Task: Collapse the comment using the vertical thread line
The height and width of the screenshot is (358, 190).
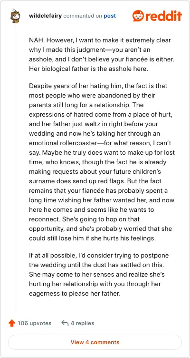Action: tap(16, 168)
